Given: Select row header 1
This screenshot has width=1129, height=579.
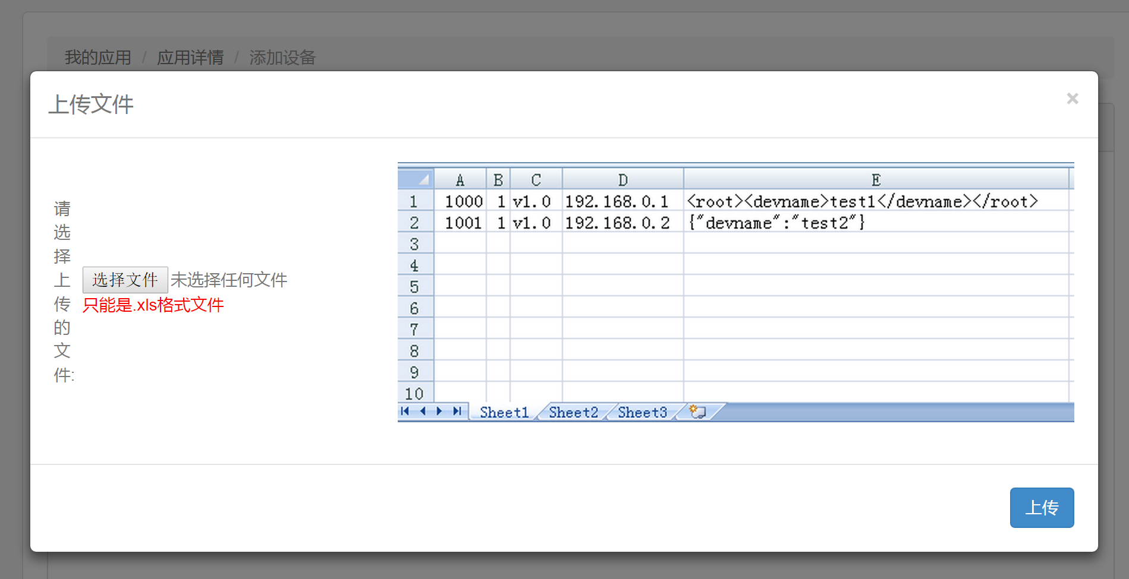Looking at the screenshot, I should click(x=414, y=201).
